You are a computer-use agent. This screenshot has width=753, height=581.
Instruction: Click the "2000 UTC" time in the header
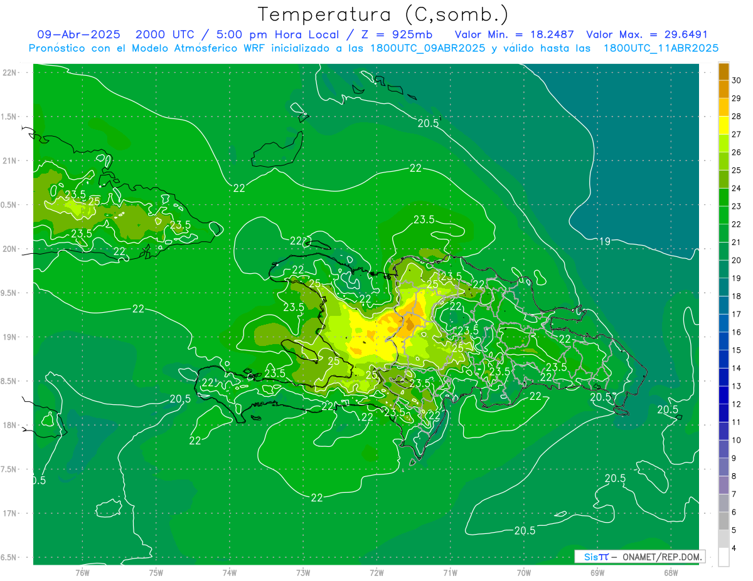164,34
